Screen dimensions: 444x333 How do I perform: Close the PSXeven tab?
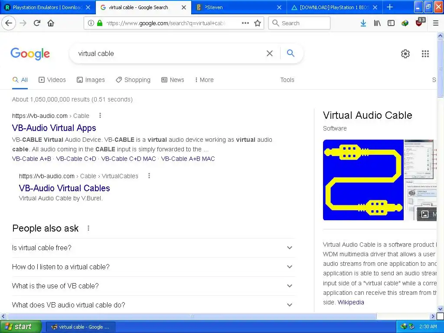click(279, 7)
